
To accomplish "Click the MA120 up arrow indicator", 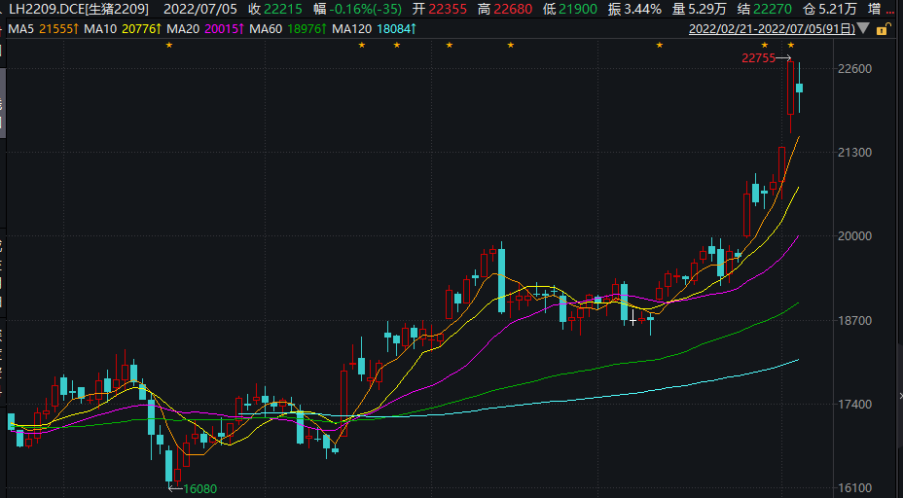I will coord(415,29).
